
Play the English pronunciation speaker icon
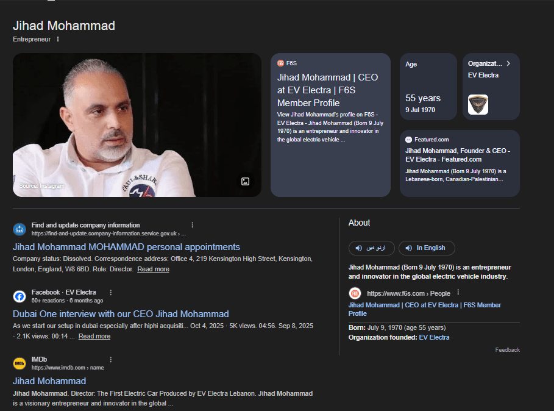(408, 248)
